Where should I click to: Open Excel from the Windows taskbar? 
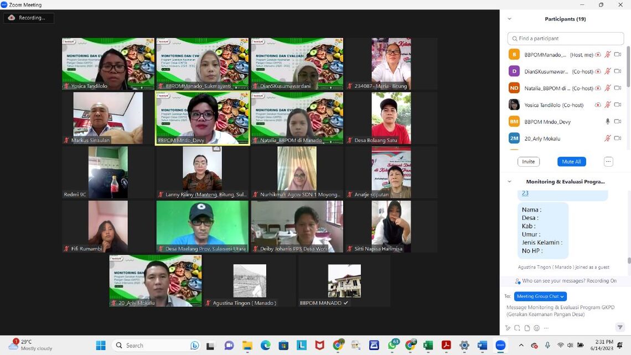428,346
